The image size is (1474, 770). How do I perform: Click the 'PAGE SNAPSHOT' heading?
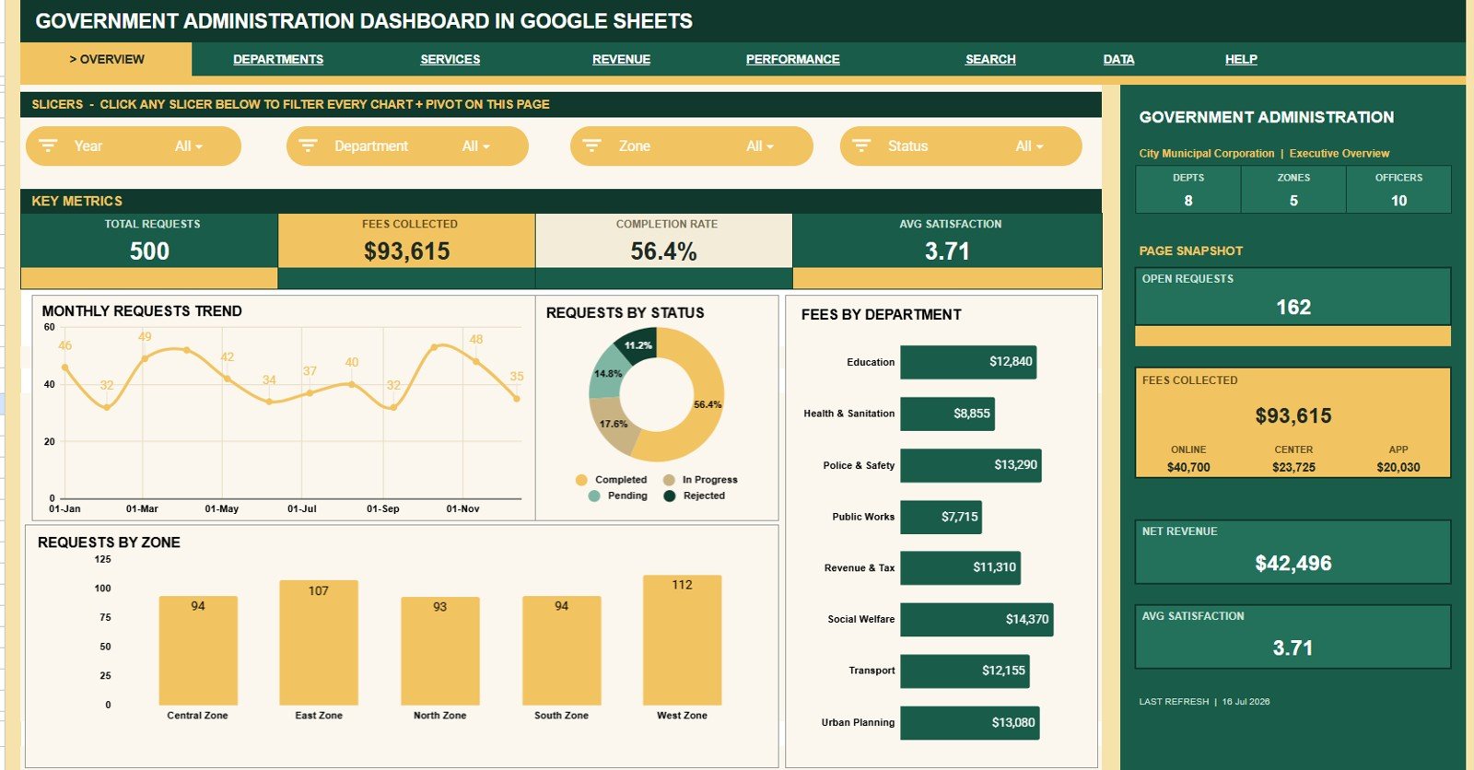[1190, 251]
